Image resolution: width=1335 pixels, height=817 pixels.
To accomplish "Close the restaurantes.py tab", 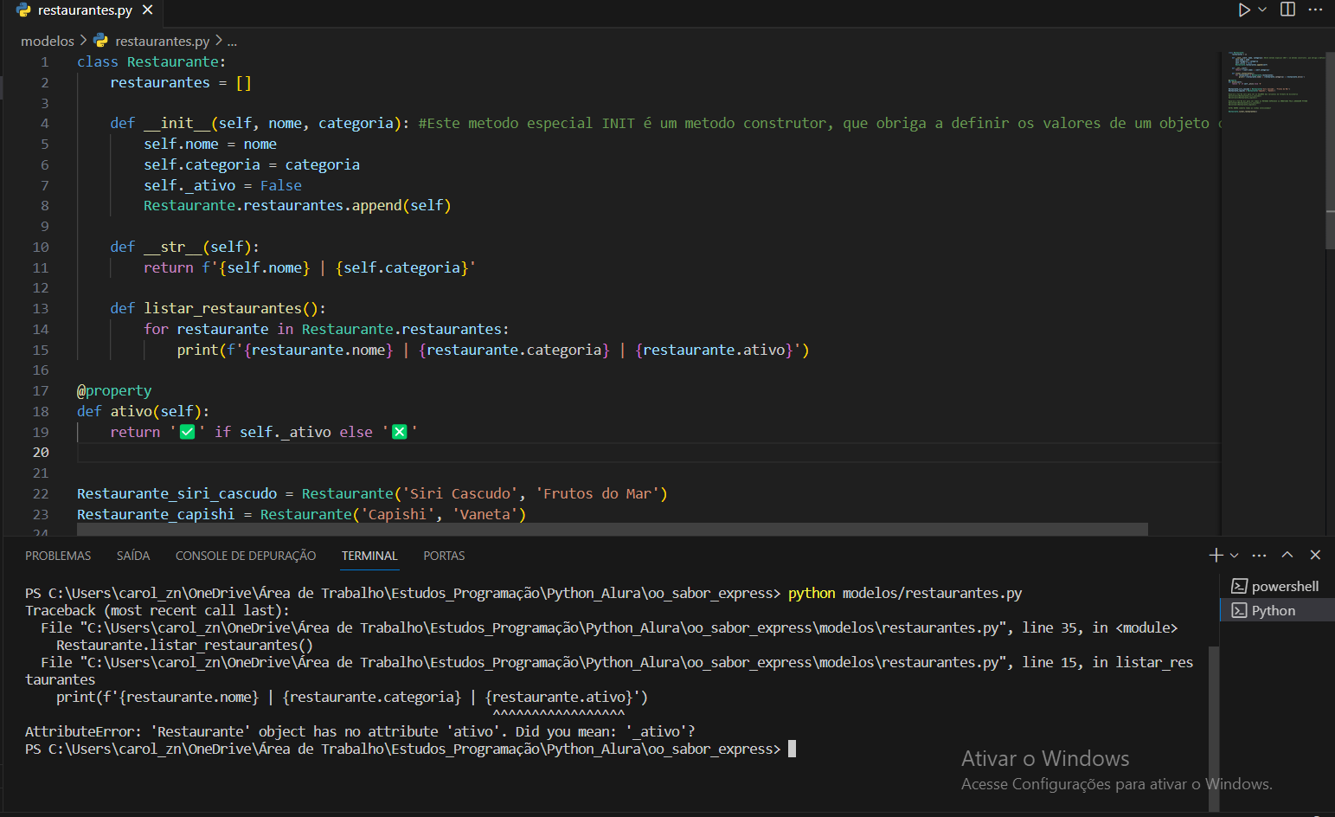I will [x=148, y=10].
